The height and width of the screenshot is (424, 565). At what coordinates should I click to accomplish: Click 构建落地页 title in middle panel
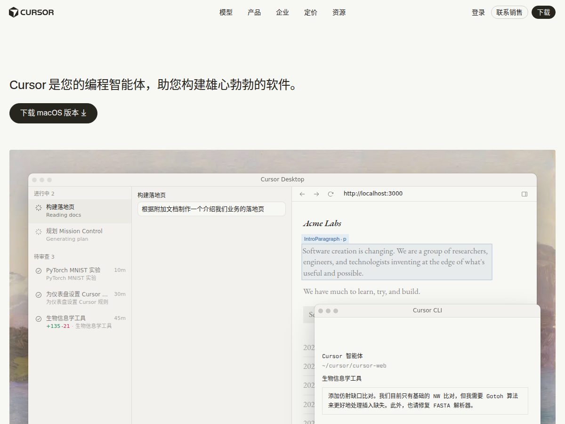coord(152,195)
